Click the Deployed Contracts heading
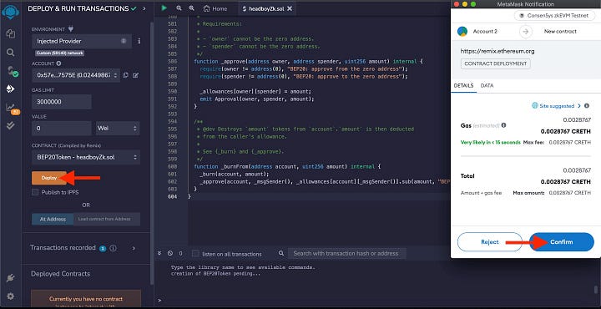This screenshot has width=601, height=309. [61, 274]
